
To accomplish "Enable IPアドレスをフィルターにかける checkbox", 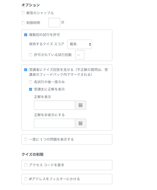I will tap(26, 179).
